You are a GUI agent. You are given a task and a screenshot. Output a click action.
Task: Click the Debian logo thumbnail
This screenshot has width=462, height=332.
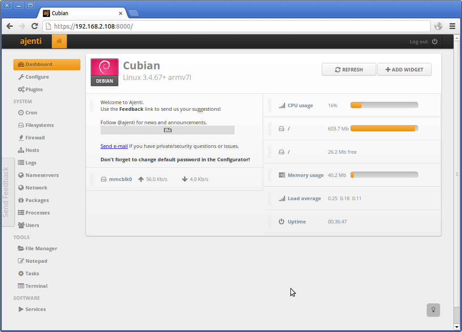[x=105, y=72]
